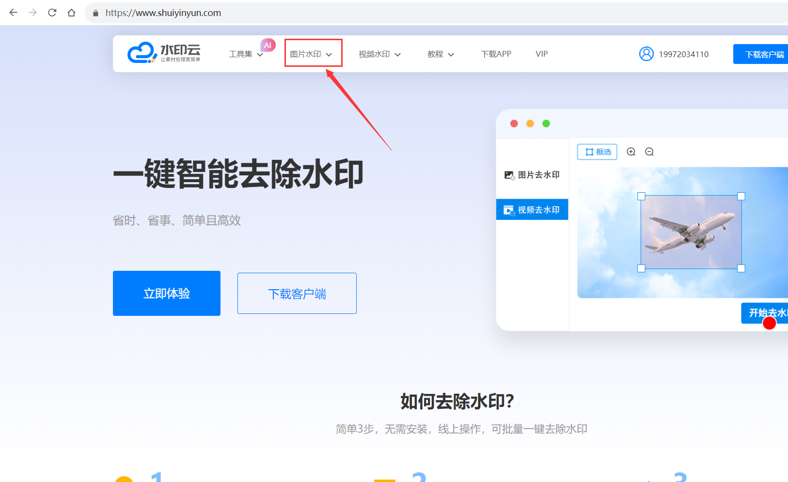Click the browser forward arrow
The image size is (788, 482).
(x=33, y=13)
